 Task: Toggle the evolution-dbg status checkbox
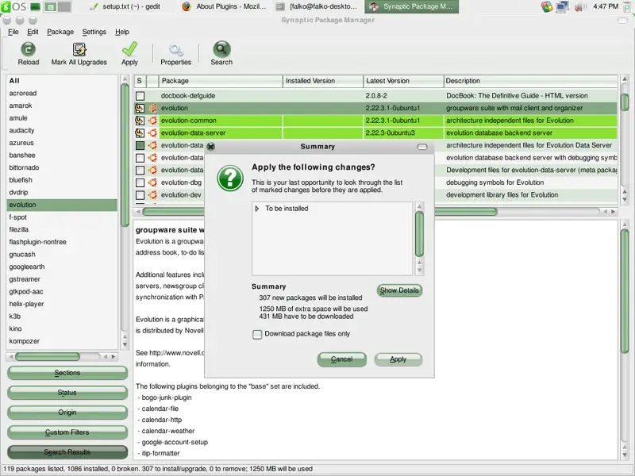pyautogui.click(x=140, y=182)
